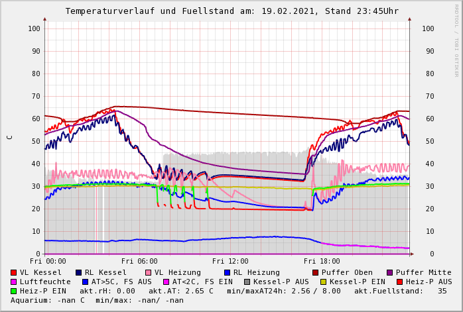Screen dimensions: 463x312
Task: Click the magenta Luftfeuchte legend swatch
Action: point(14,282)
